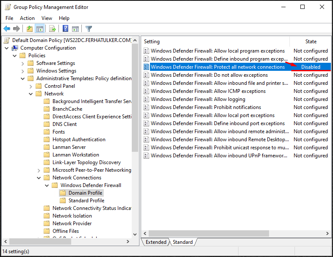Viewport: 333px width, 257px height.
Task: Click the Forward arrow toolbar icon
Action: [17, 28]
